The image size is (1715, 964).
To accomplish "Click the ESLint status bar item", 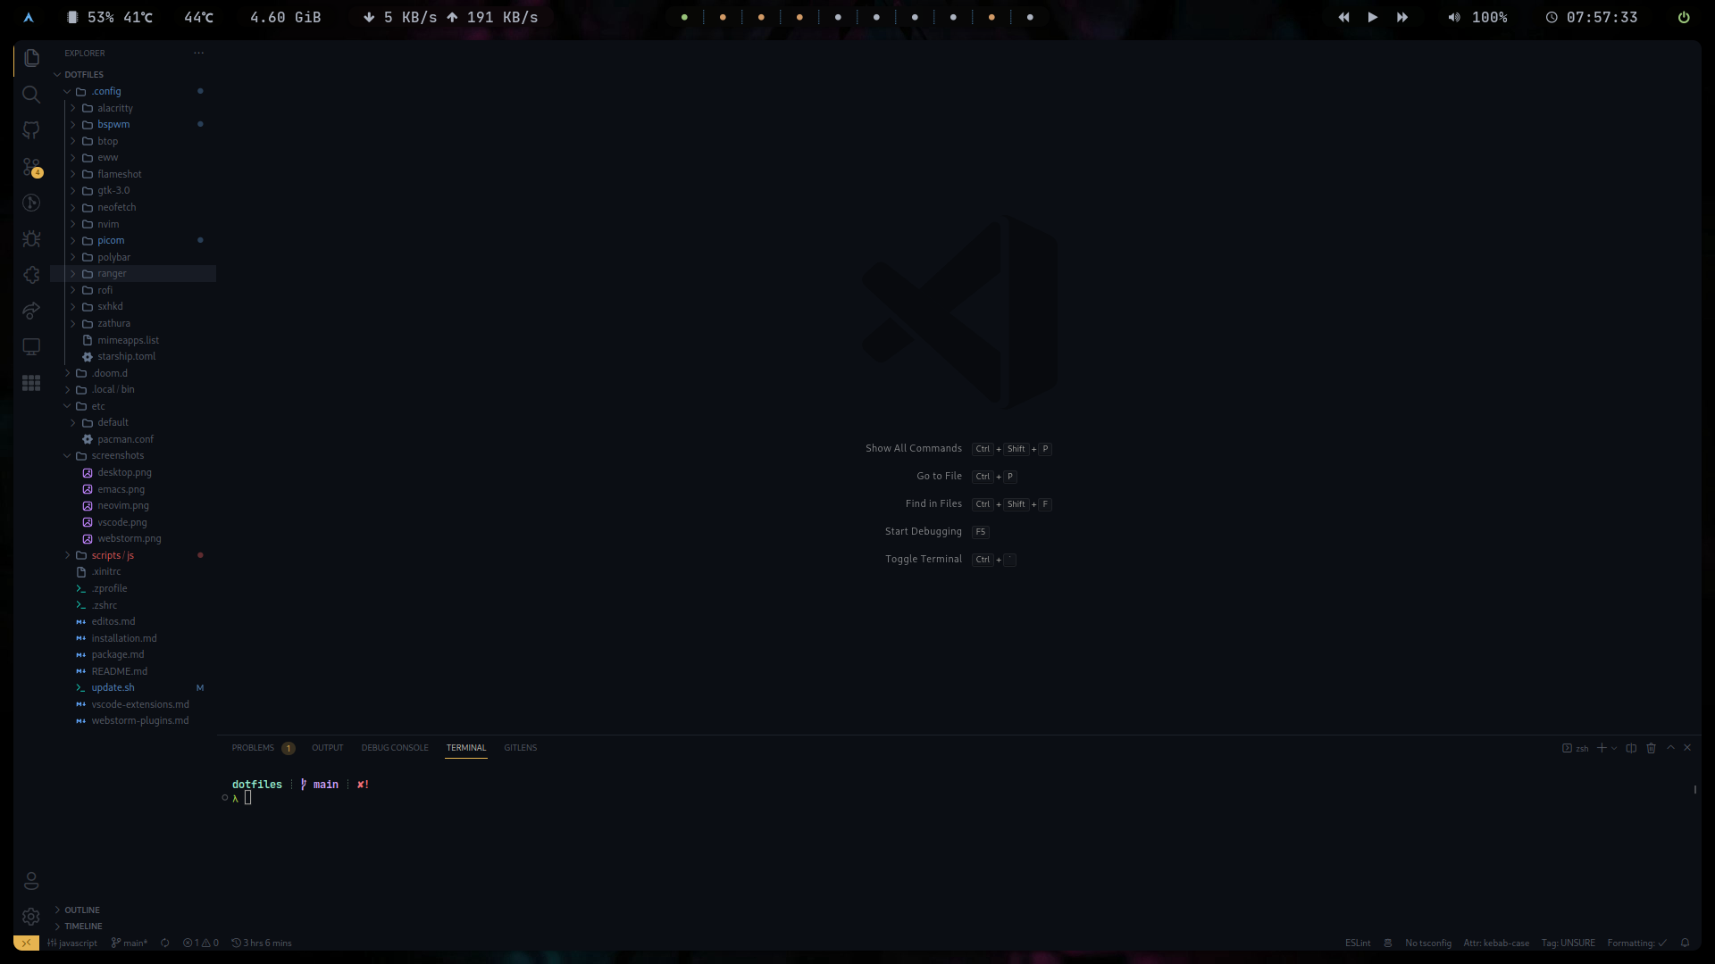I will [1357, 943].
